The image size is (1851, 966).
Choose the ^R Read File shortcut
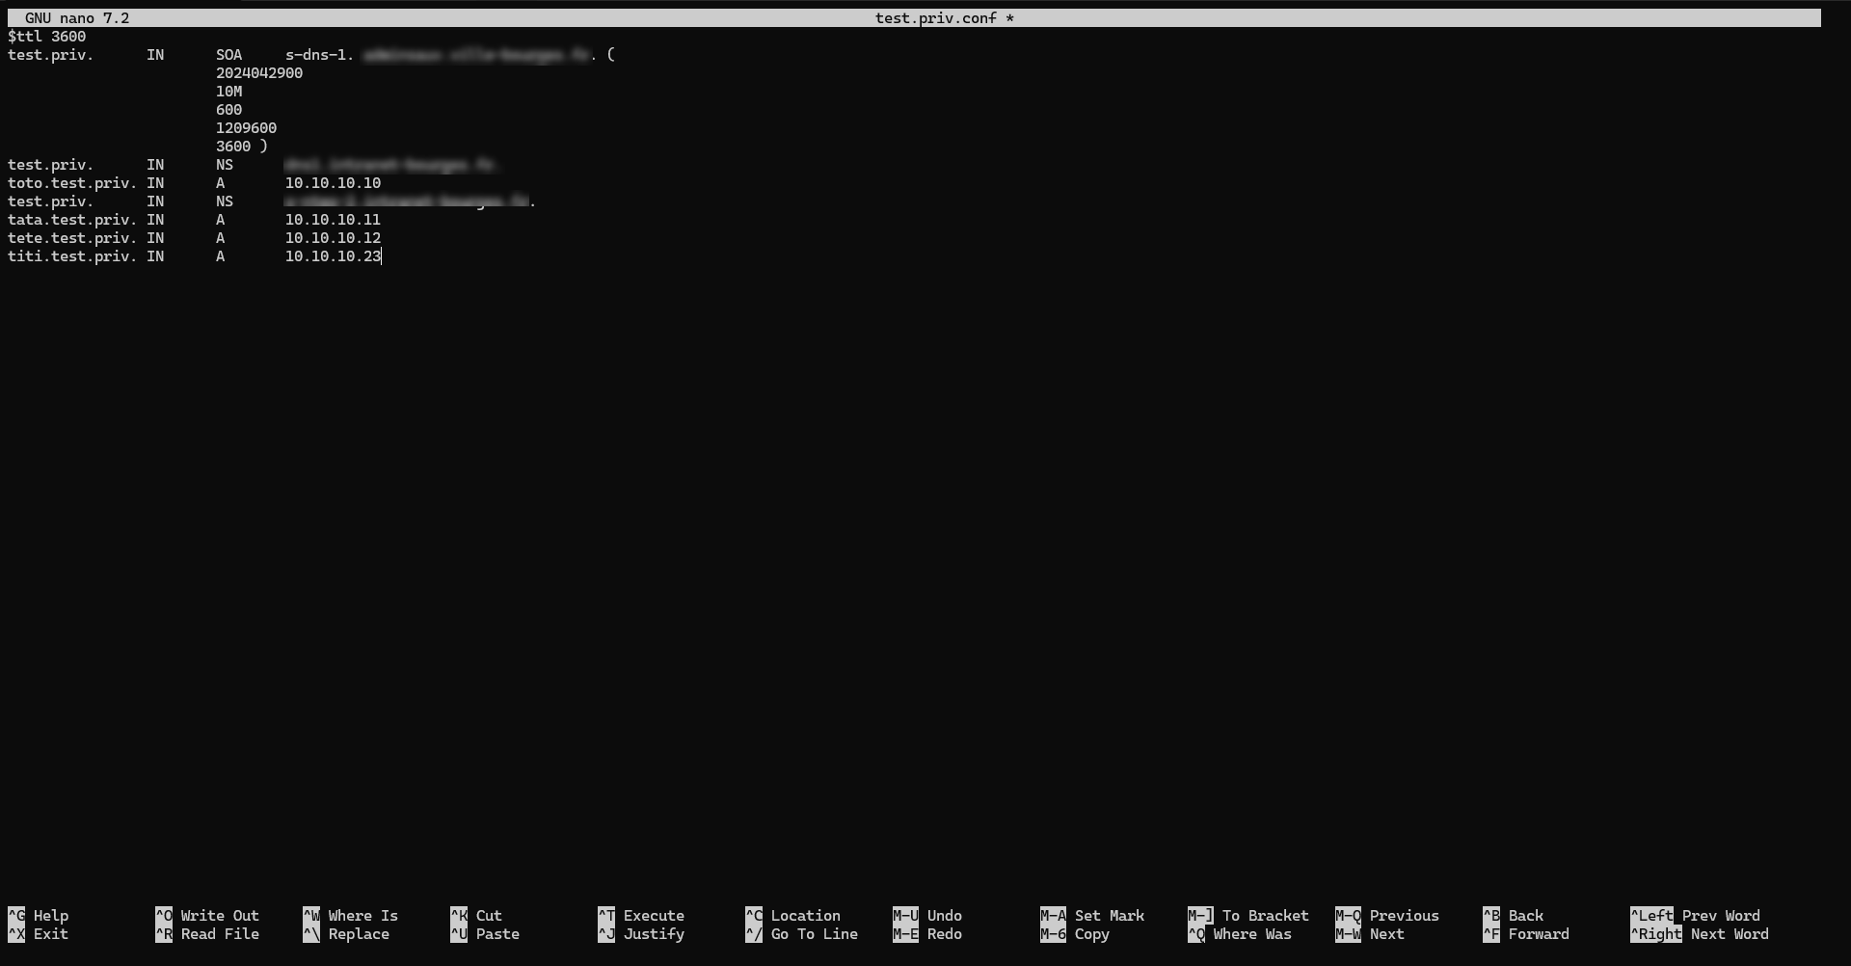coord(207,934)
